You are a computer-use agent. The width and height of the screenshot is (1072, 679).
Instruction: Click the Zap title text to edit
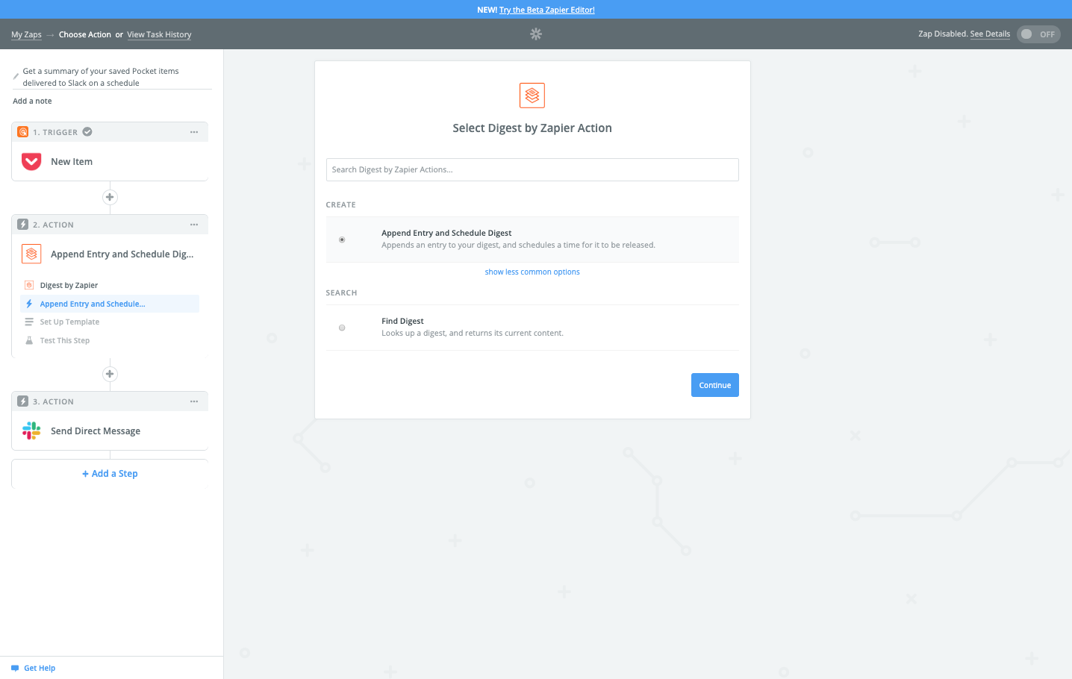point(101,77)
